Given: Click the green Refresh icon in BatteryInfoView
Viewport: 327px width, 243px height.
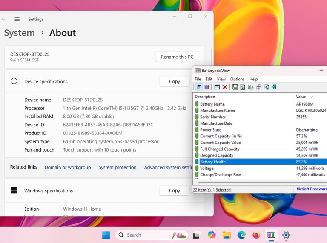Looking at the screenshot, I should coord(243,87).
